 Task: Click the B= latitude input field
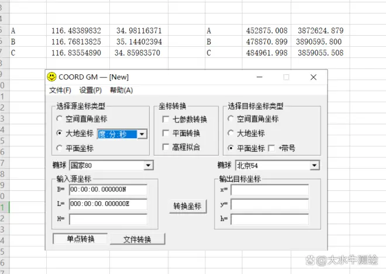click(x=108, y=190)
